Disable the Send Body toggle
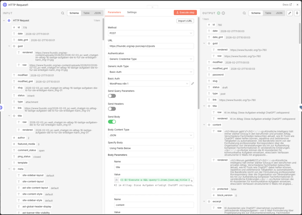Viewport: 302px width, 215px height. coord(112,122)
